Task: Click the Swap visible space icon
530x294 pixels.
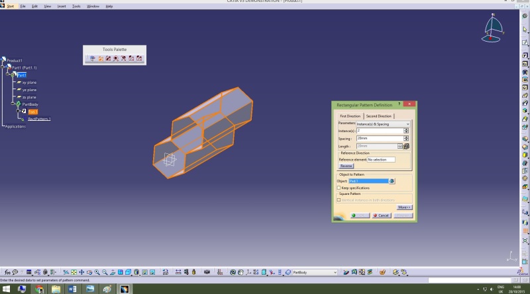Action: coord(152,272)
